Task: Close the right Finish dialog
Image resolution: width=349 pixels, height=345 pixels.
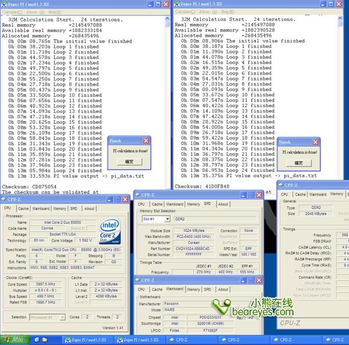Action: click(316, 142)
